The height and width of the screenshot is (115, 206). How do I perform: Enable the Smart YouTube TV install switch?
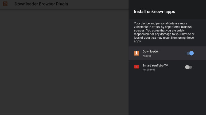(x=188, y=67)
